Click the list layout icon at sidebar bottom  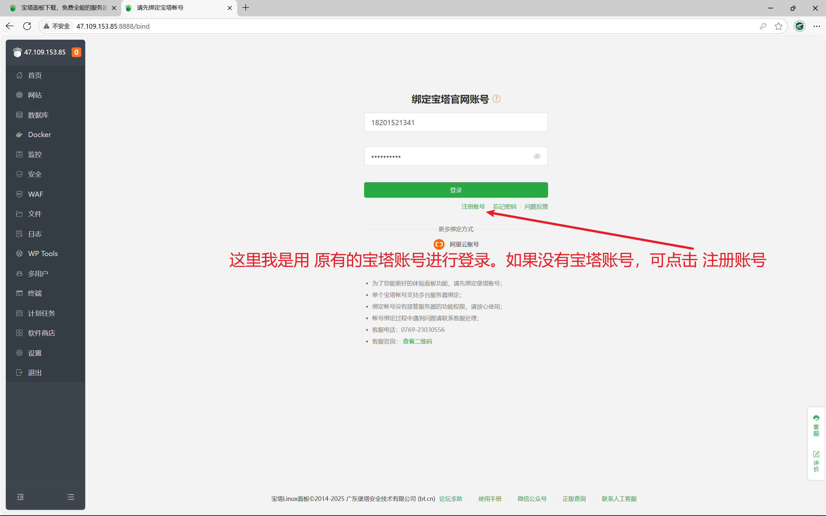[71, 497]
